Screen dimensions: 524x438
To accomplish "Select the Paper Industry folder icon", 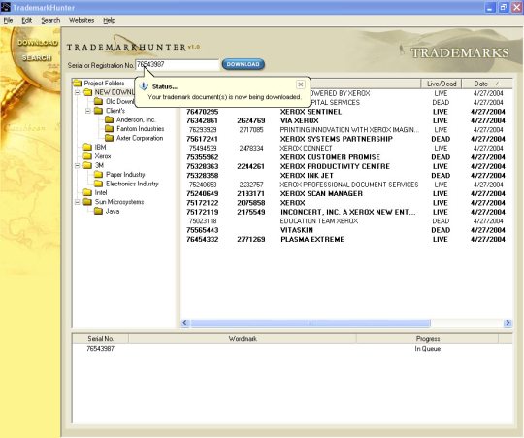I will tap(99, 174).
